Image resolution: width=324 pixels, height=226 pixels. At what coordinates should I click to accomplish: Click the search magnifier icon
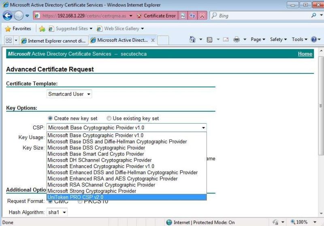[x=313, y=15]
